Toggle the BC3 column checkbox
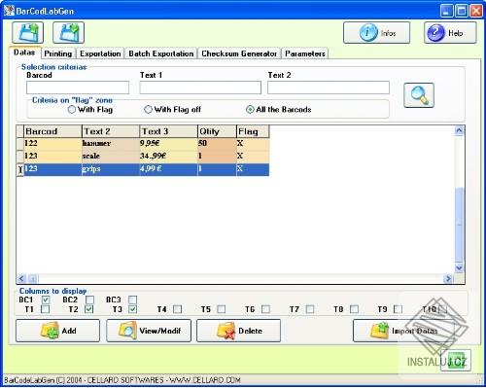 pyautogui.click(x=132, y=300)
